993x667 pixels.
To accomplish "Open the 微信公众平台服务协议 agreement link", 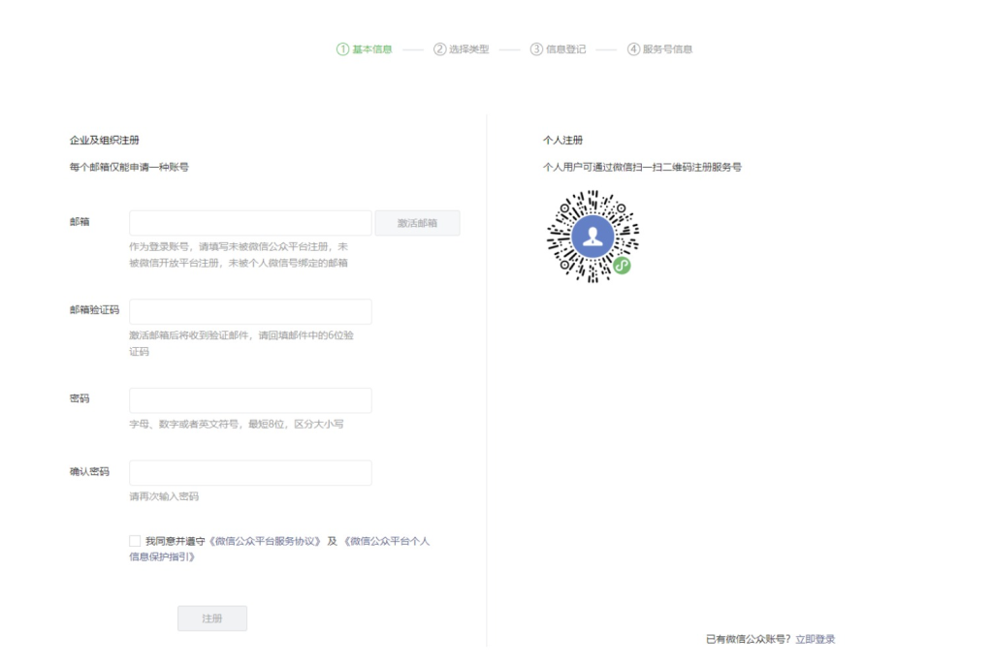I will (x=264, y=540).
